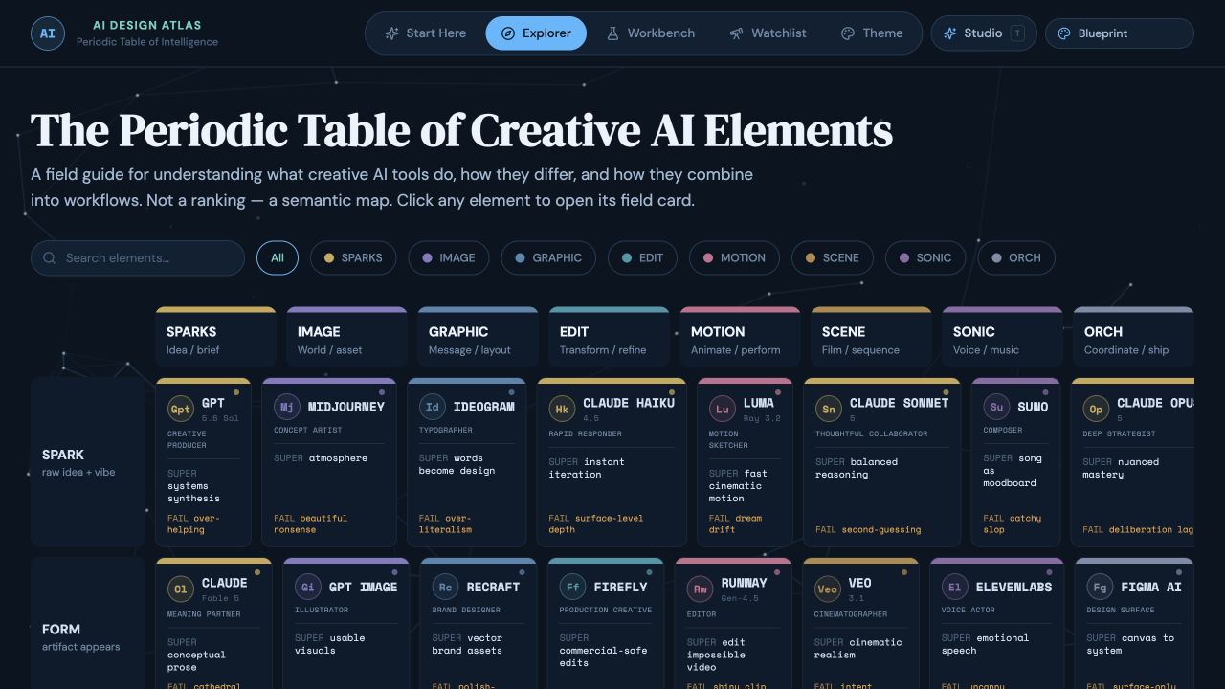Click the FORM row label

coord(88,624)
